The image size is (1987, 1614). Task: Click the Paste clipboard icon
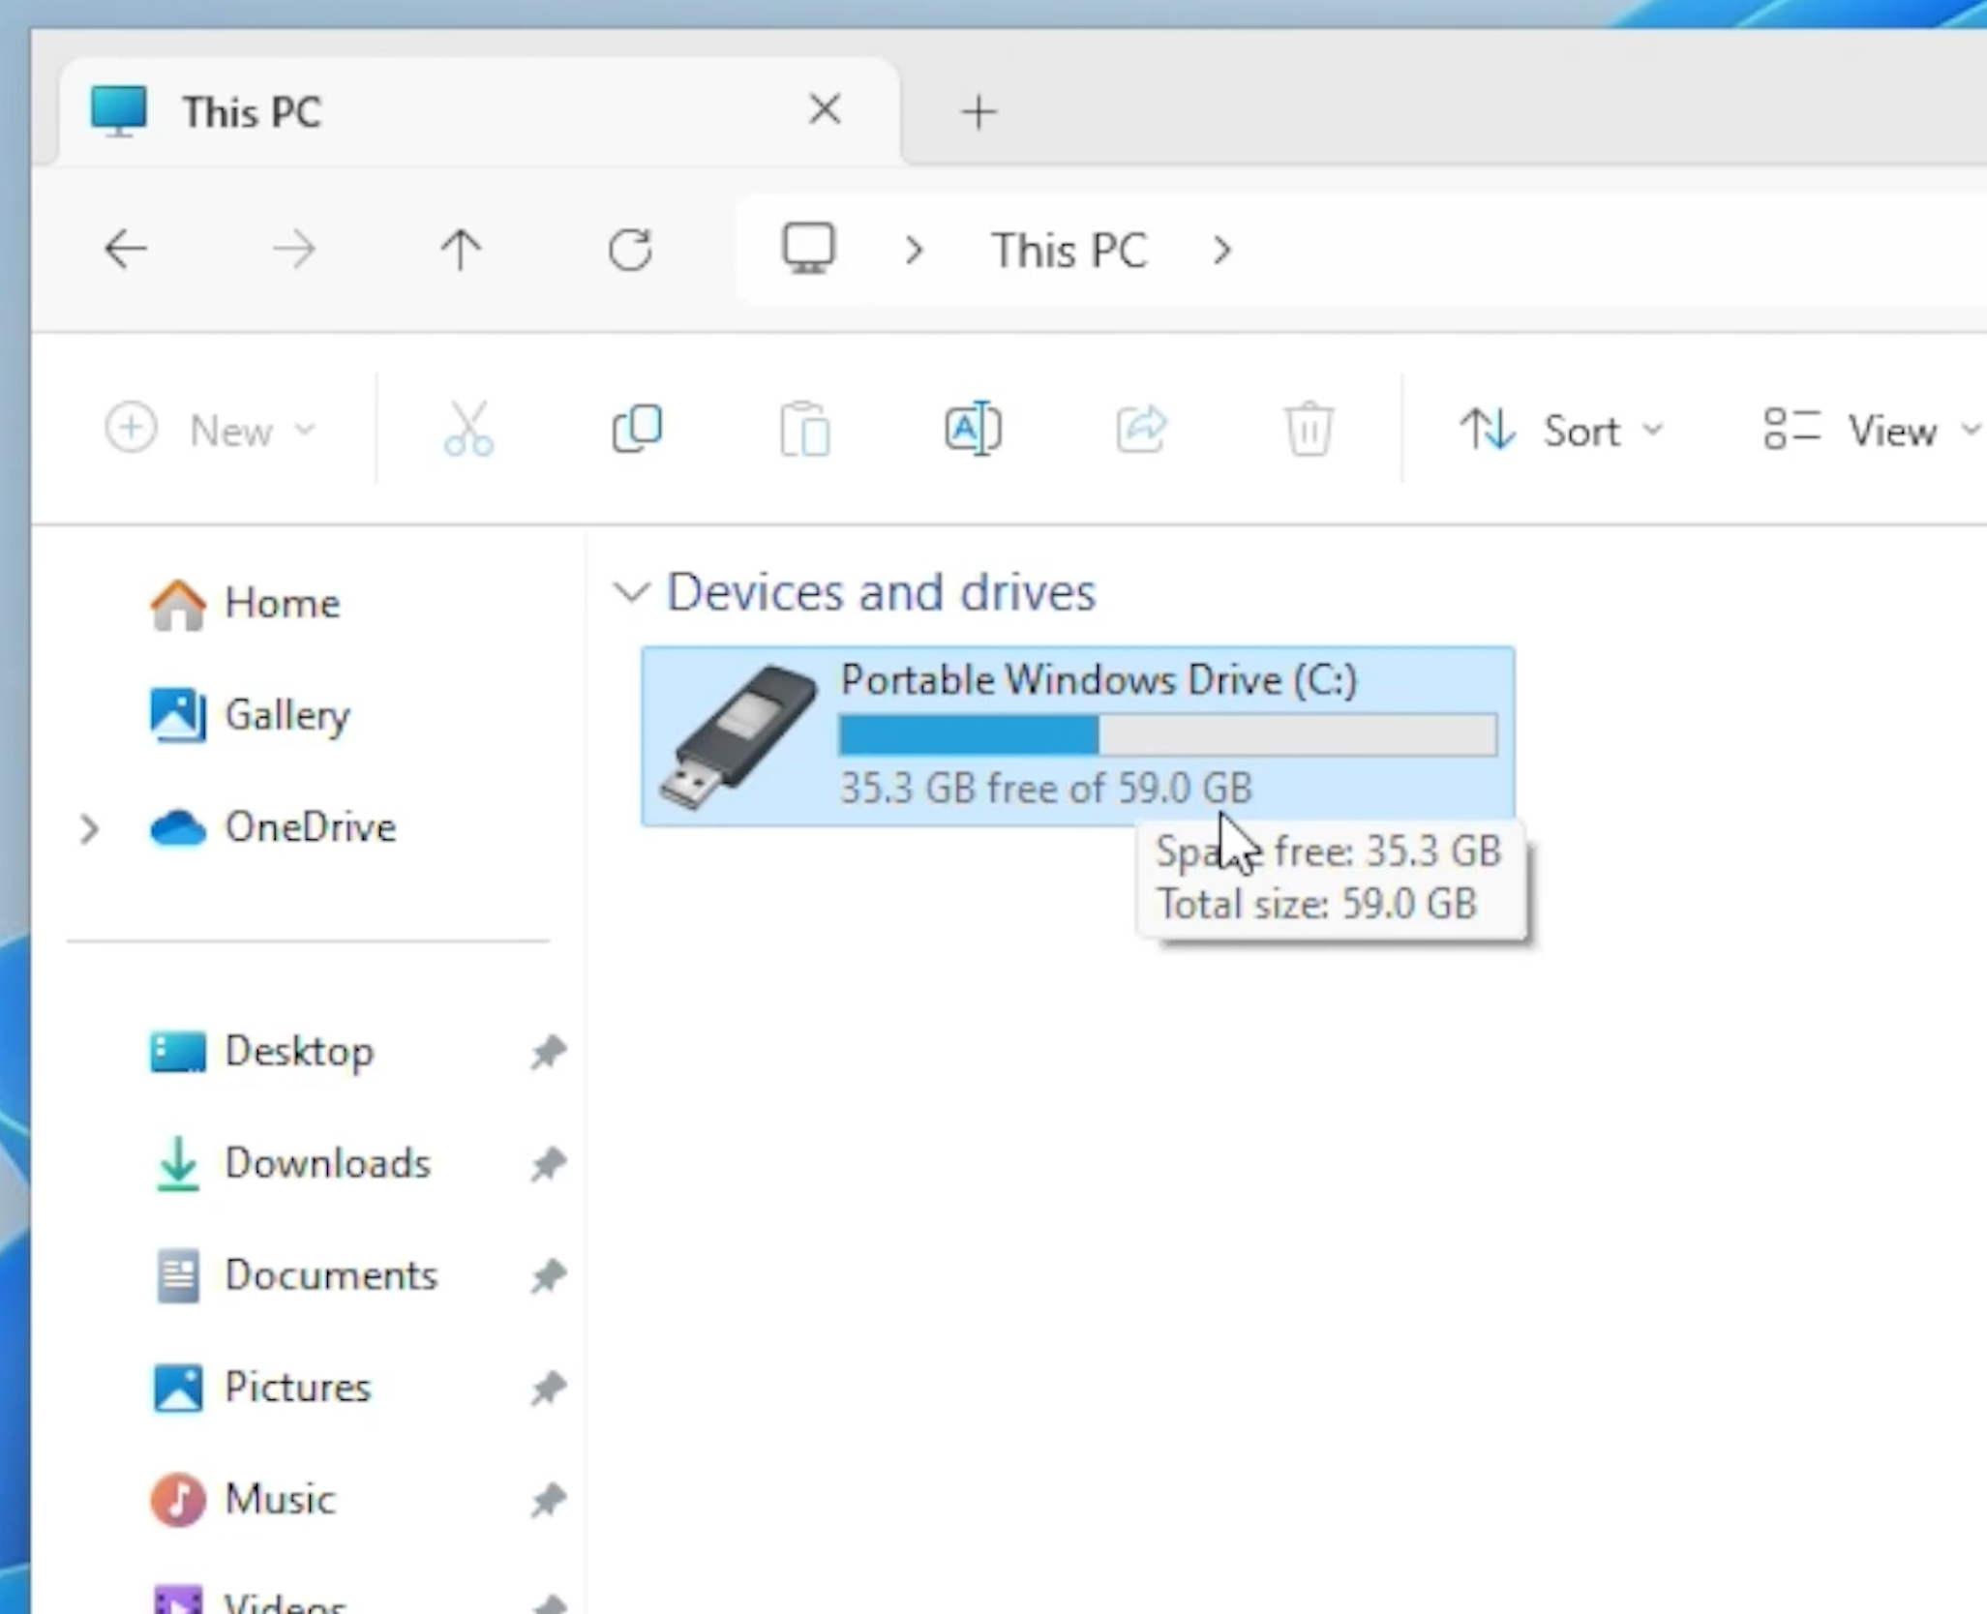pyautogui.click(x=804, y=428)
